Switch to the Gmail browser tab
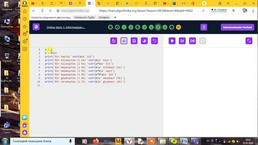 (x=184, y=3)
